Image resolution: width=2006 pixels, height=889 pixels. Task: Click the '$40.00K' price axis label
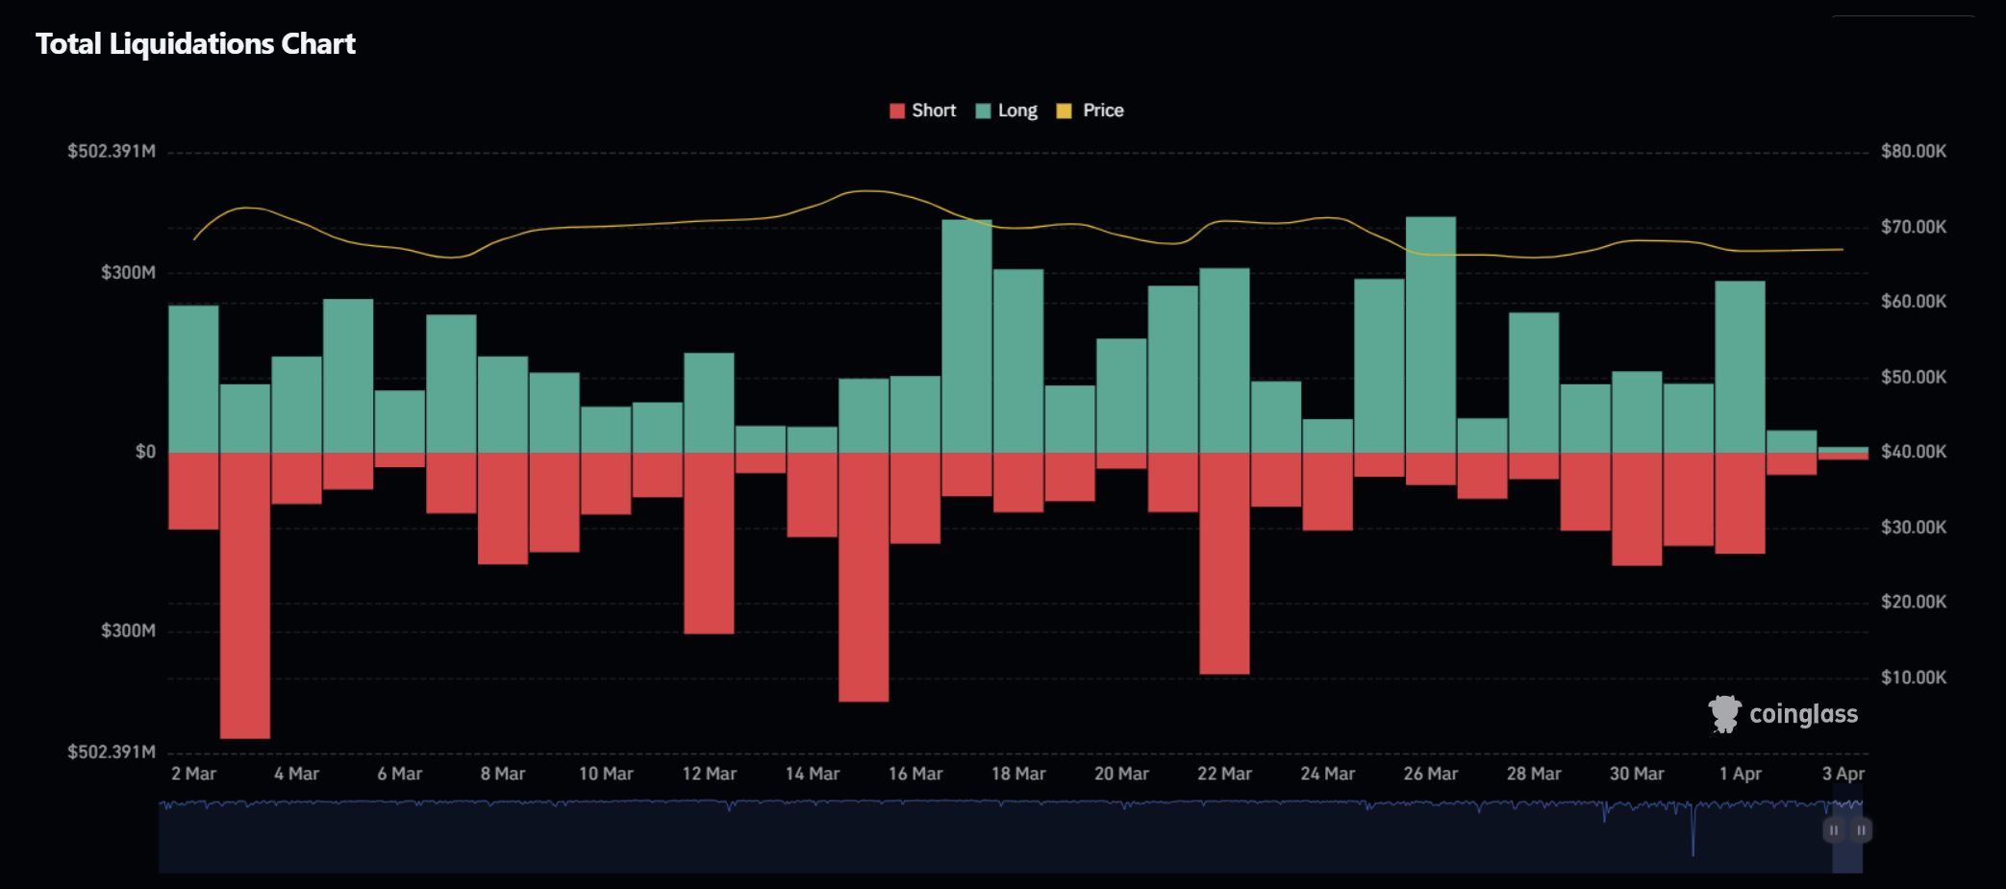[x=1914, y=452]
